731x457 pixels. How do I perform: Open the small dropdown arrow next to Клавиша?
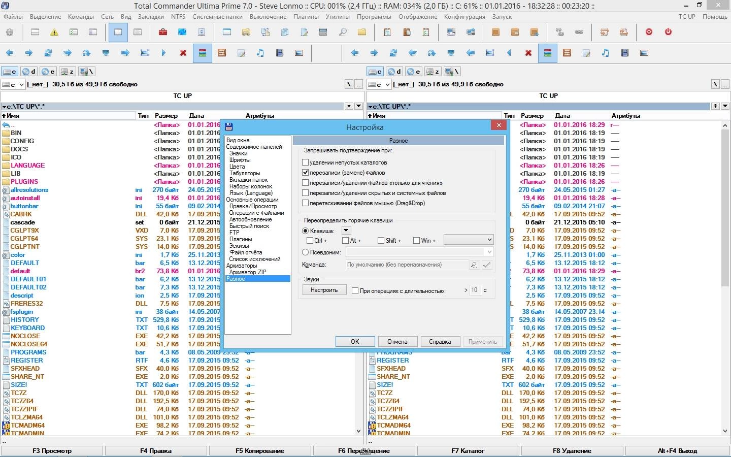pyautogui.click(x=346, y=231)
